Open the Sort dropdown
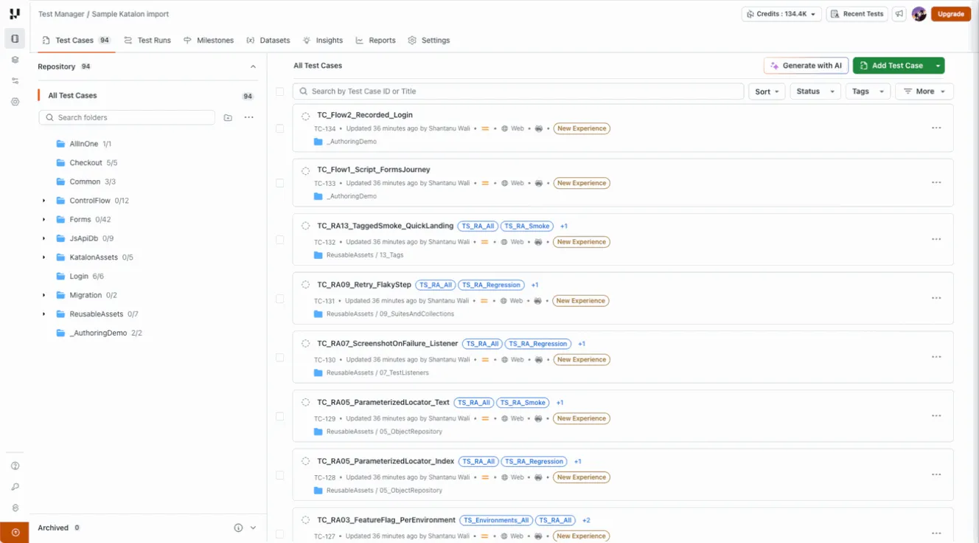 (767, 91)
